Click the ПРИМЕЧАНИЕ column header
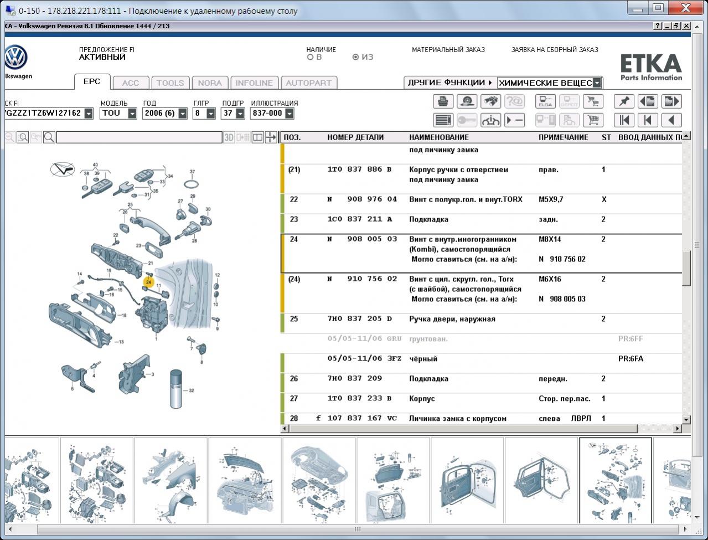 (564, 137)
